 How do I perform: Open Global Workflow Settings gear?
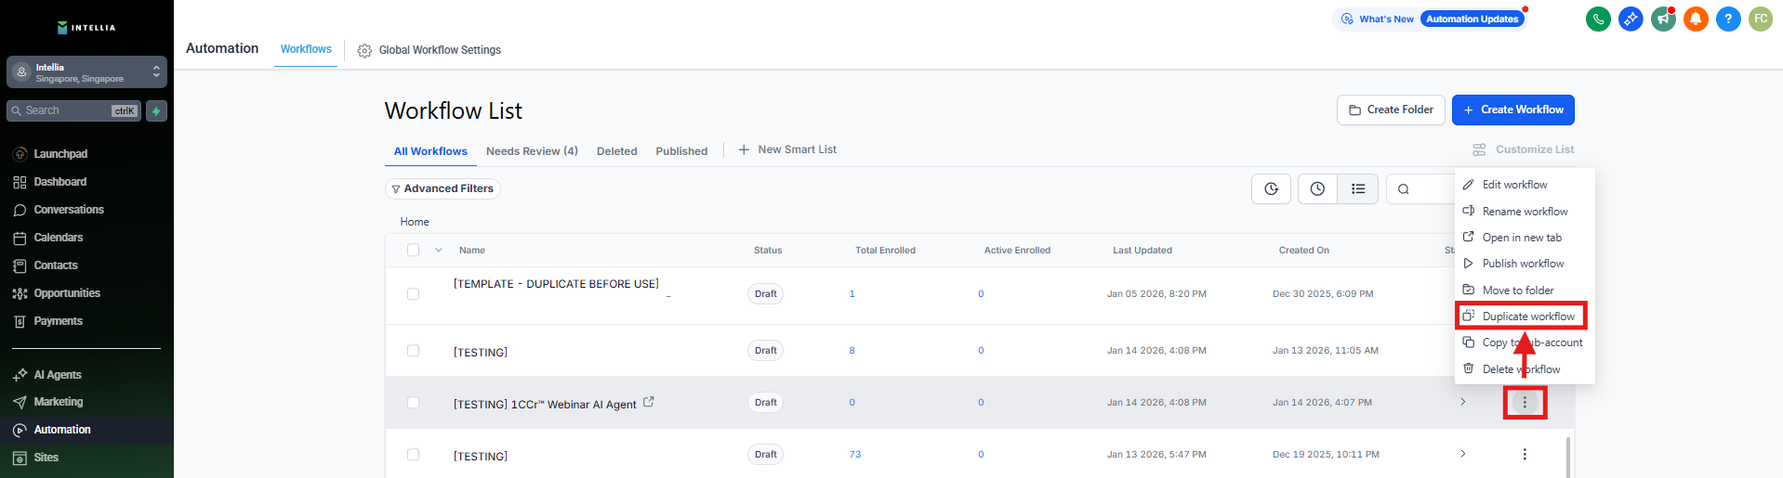coord(364,50)
